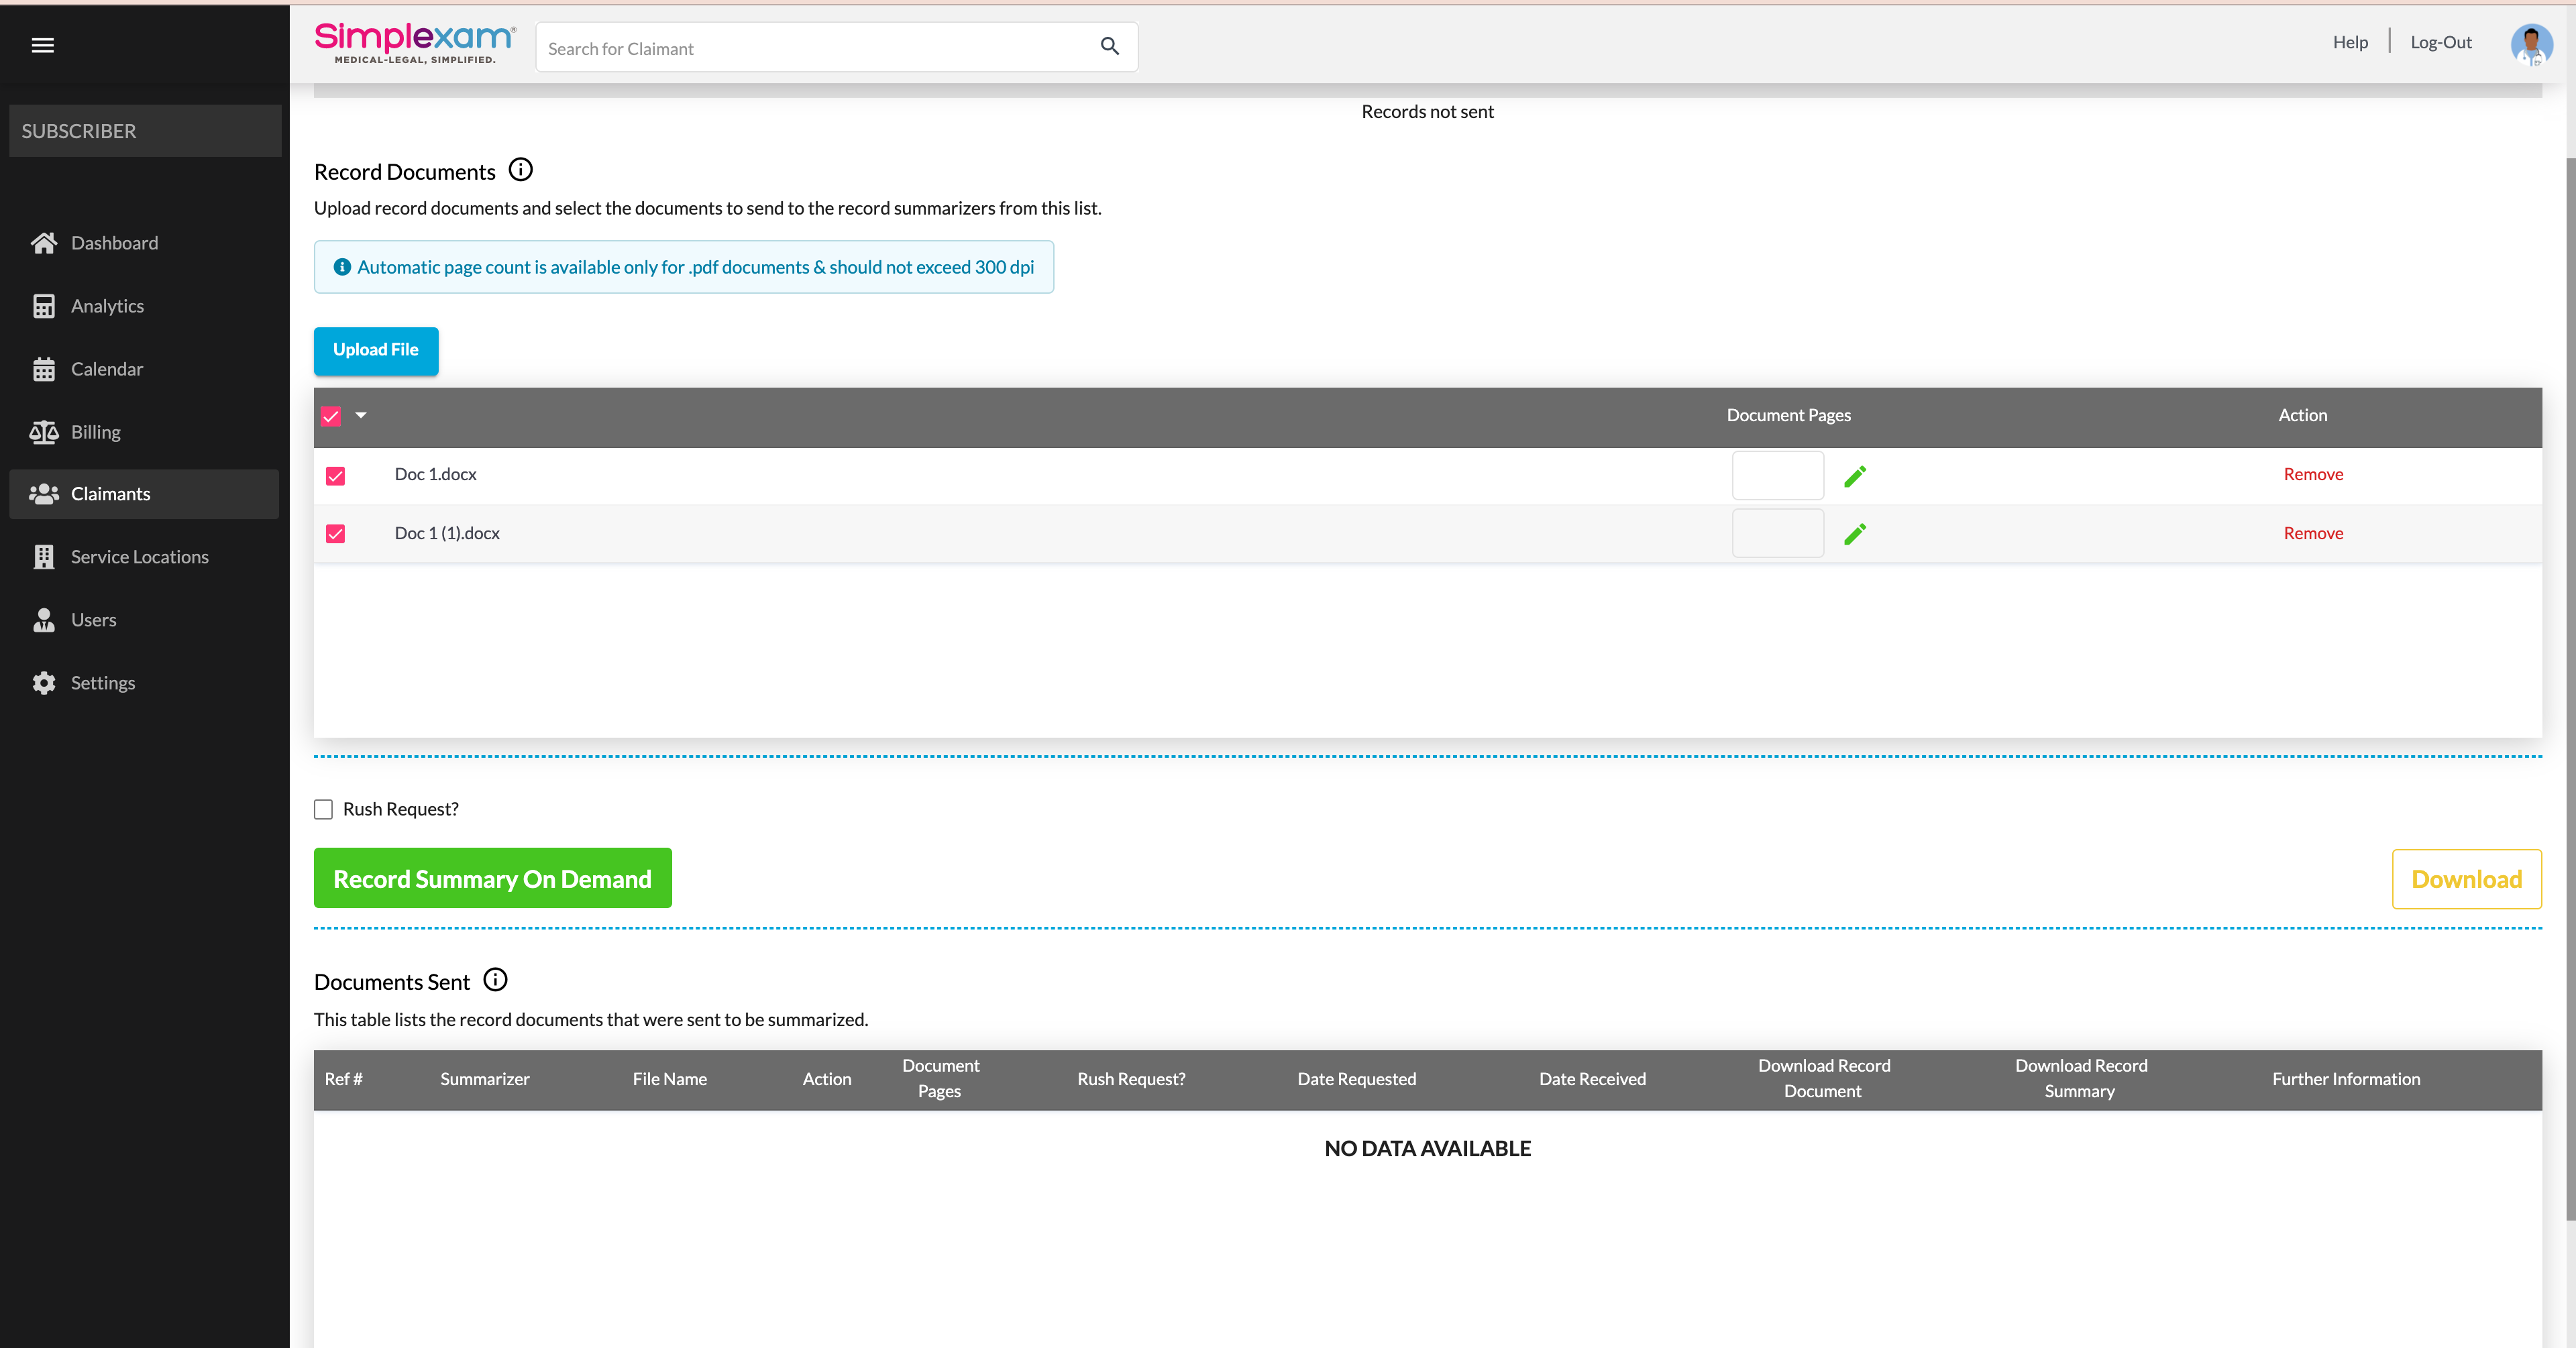Screen dimensions: 2576x1348
Task: Open Settings gear in sidebar
Action: (x=44, y=683)
